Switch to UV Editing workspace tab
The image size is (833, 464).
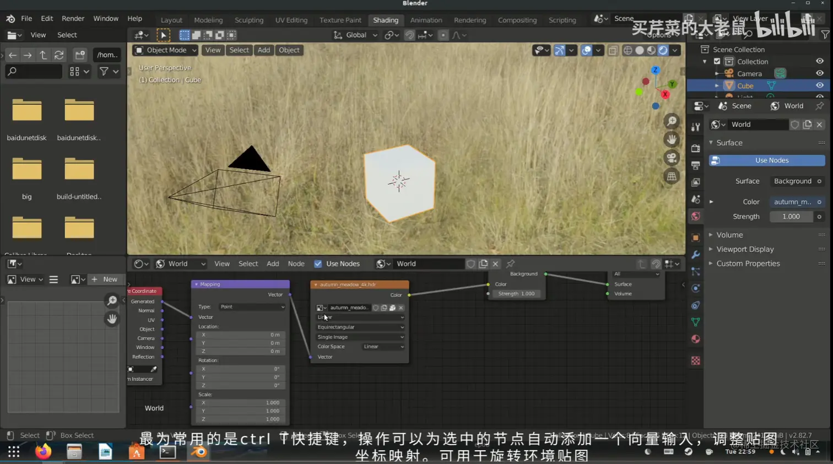point(291,20)
